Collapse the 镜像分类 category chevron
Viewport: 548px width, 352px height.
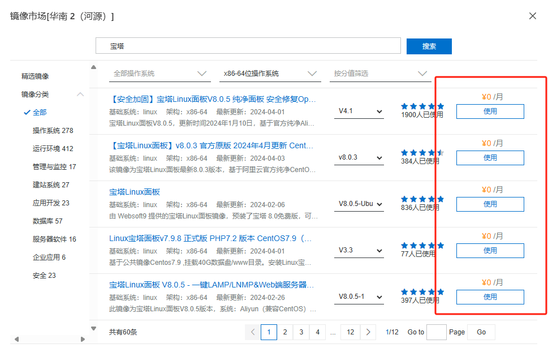[80, 95]
